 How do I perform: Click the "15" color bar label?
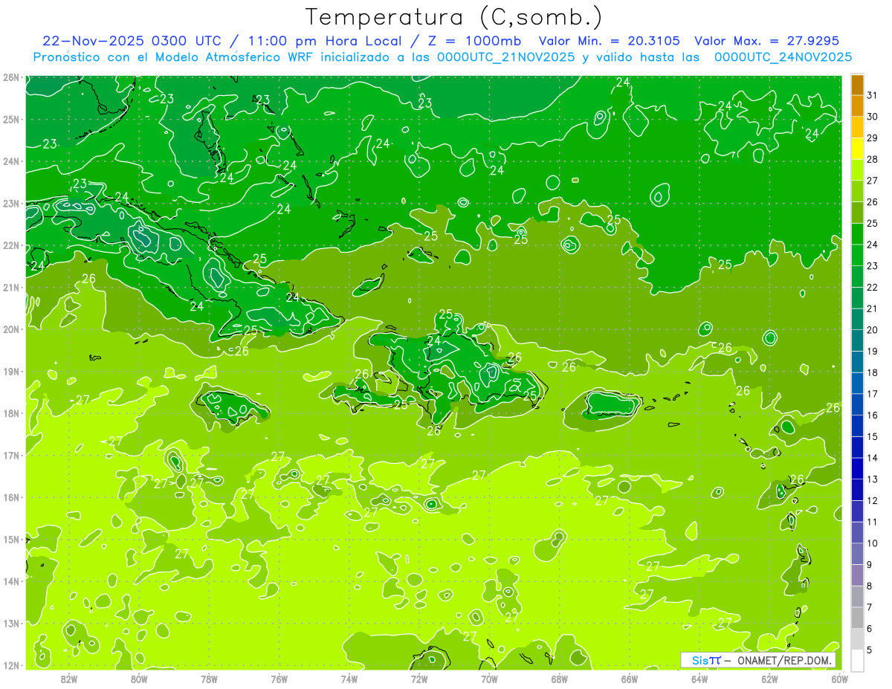point(873,436)
